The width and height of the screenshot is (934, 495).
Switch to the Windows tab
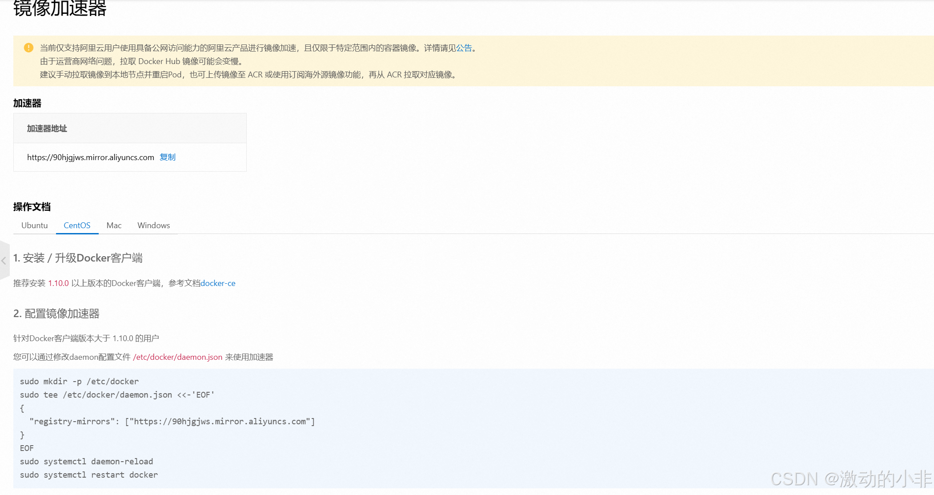(x=153, y=225)
